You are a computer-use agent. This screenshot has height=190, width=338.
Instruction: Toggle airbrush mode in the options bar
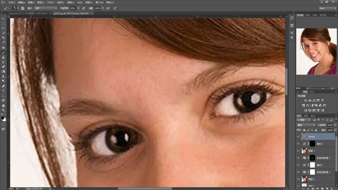(108, 8)
